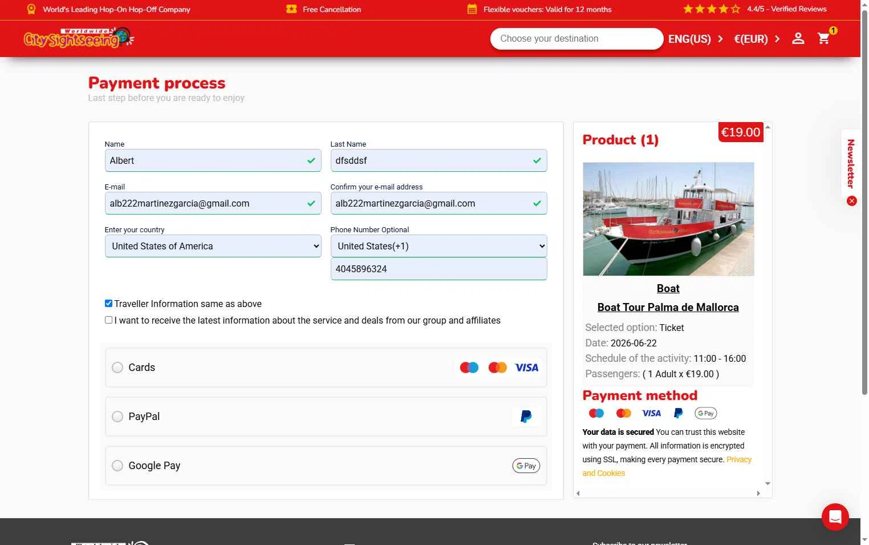Click product panel left scroll arrow
The height and width of the screenshot is (545, 869).
(x=578, y=494)
